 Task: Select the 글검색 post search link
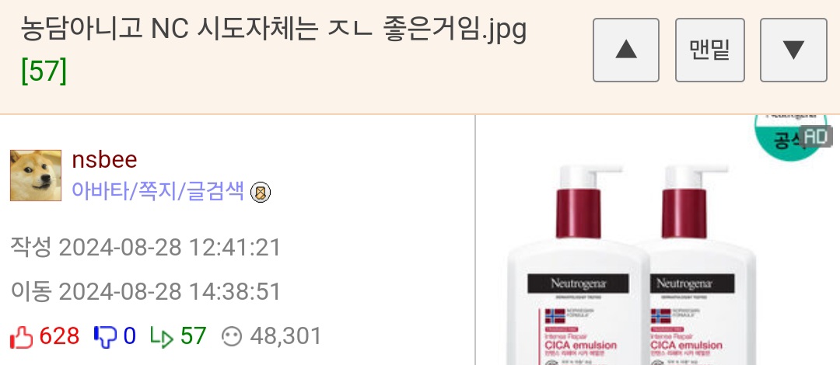point(215,191)
